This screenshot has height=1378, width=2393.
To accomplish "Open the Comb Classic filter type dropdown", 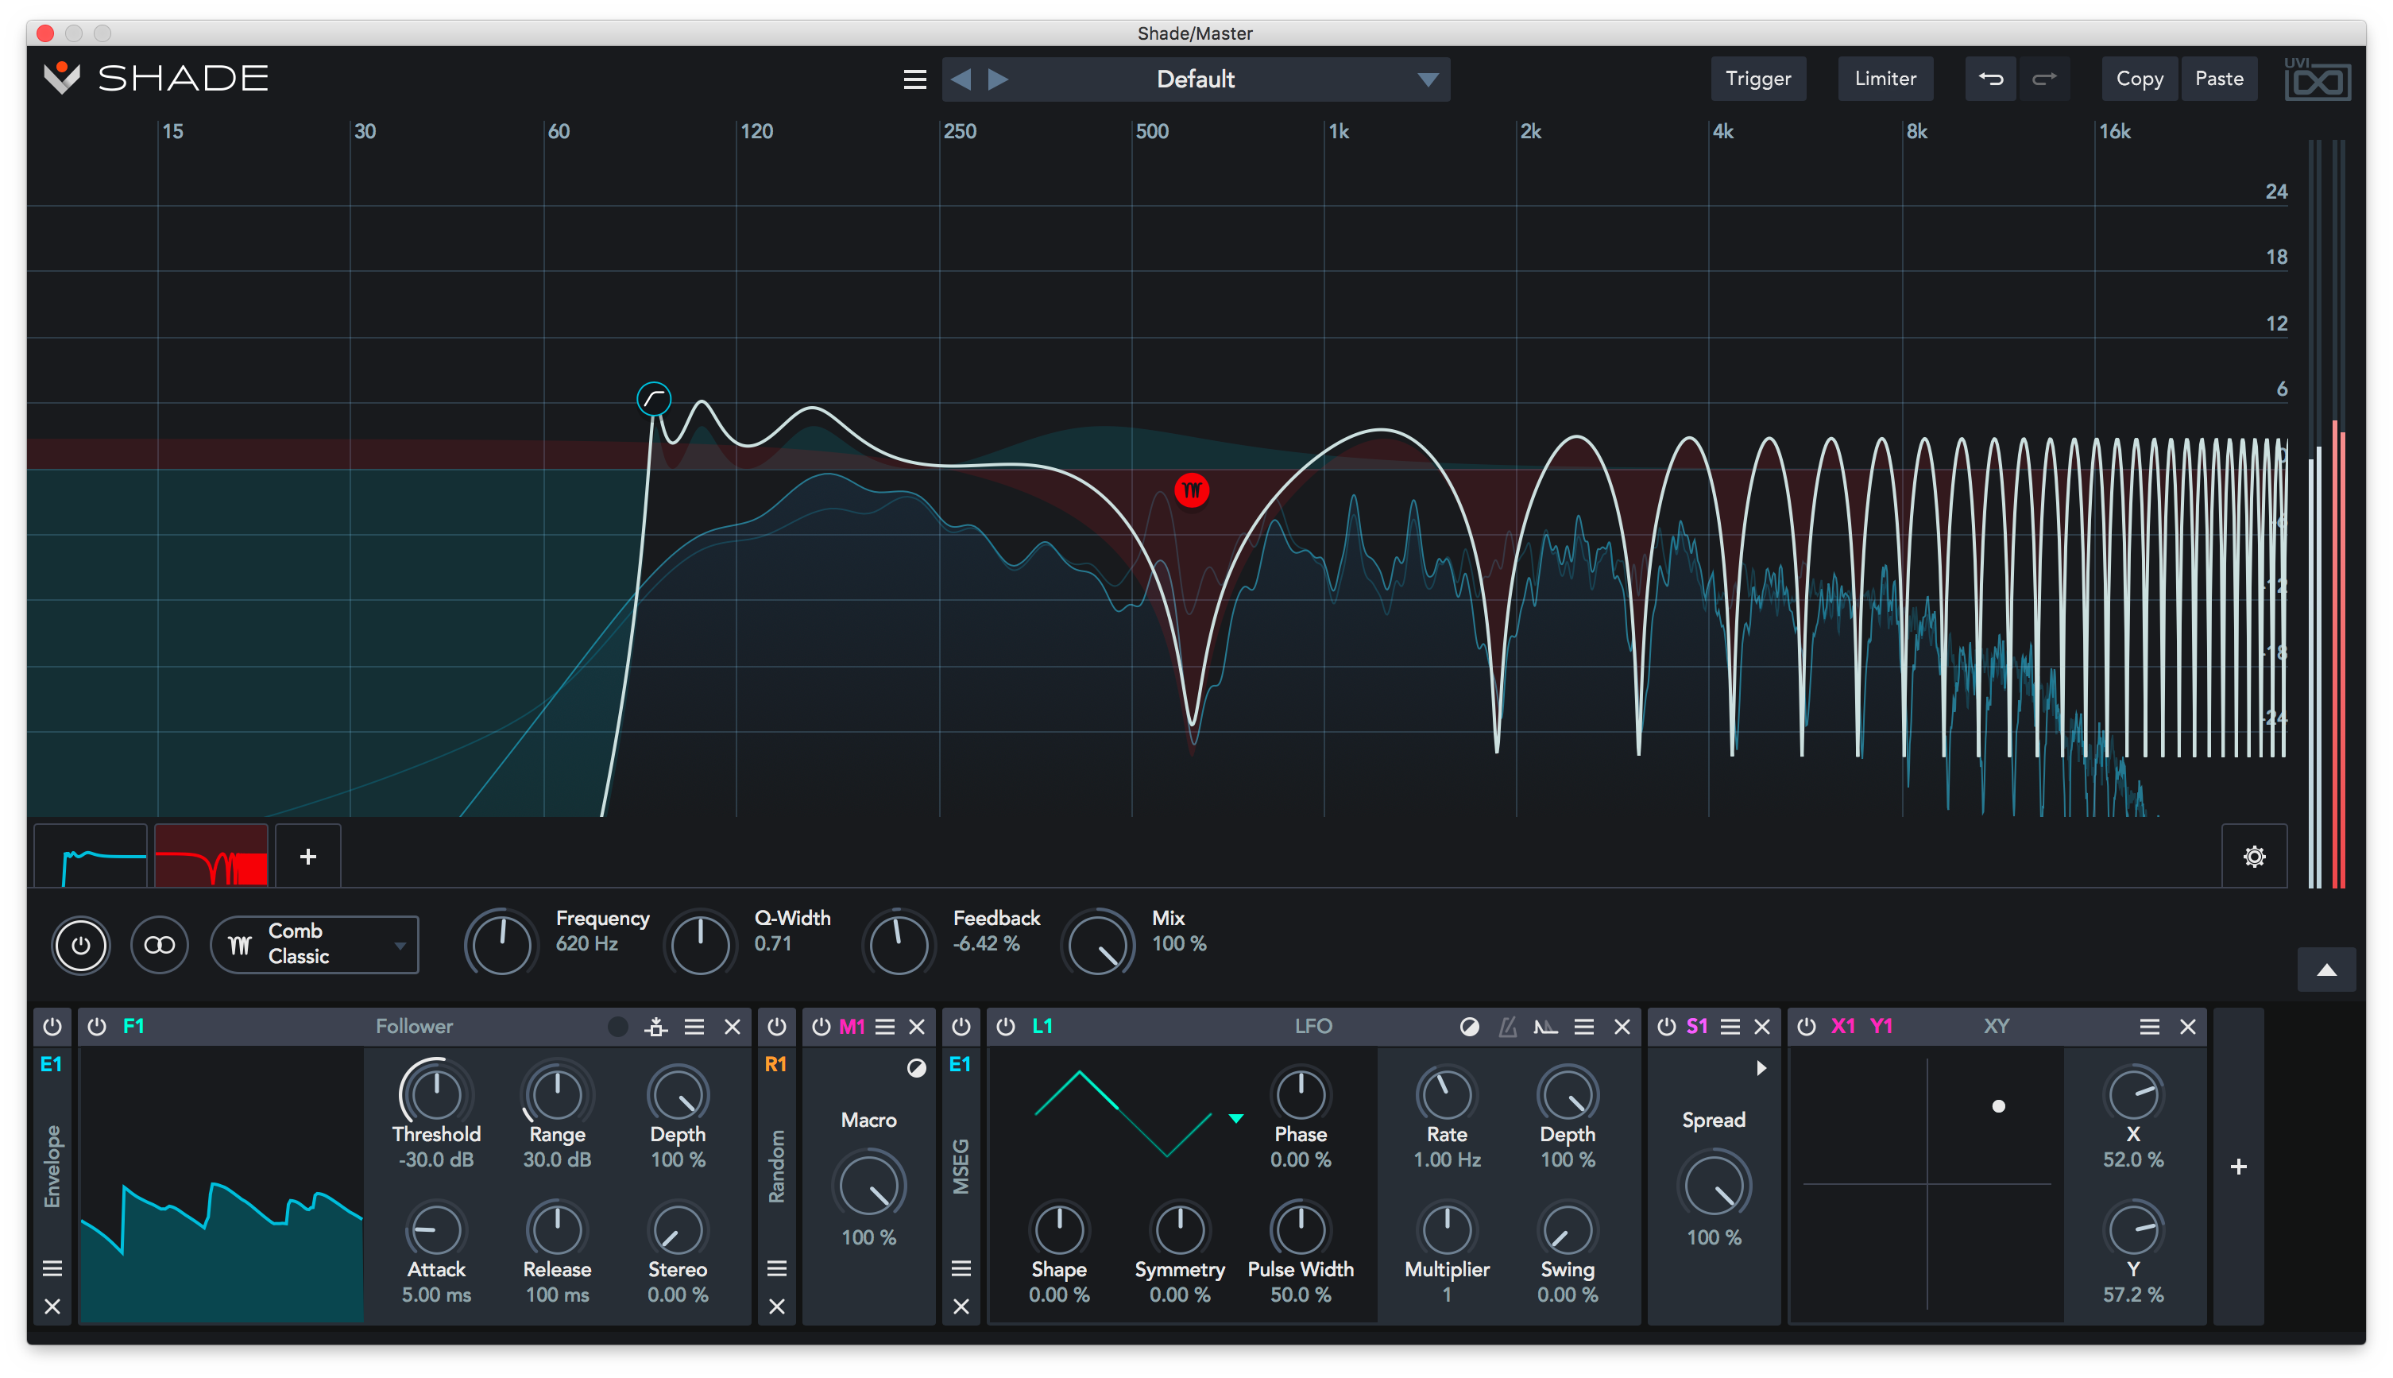I will click(x=314, y=945).
